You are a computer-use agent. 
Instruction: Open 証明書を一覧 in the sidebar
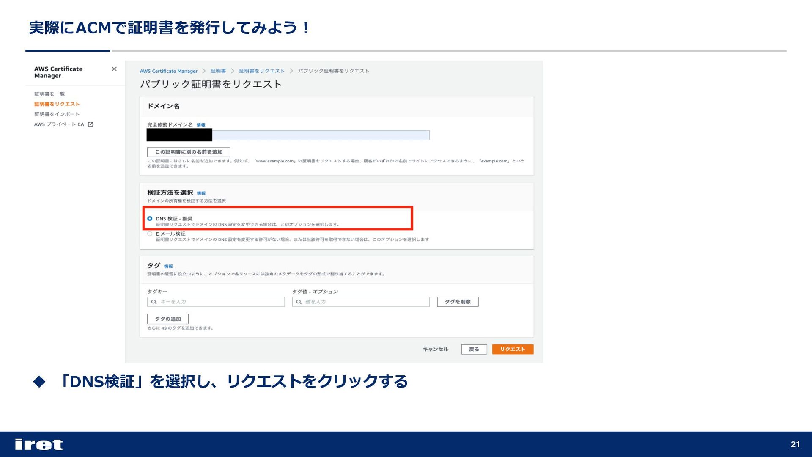click(x=49, y=94)
